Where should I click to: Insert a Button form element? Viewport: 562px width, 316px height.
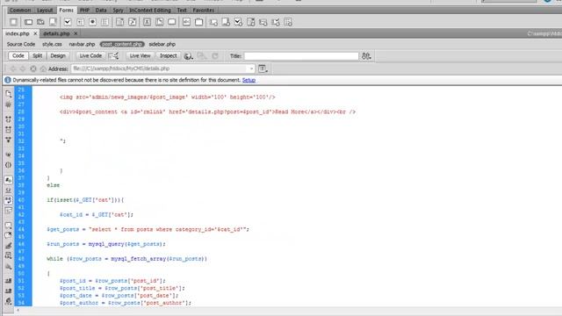(x=172, y=22)
